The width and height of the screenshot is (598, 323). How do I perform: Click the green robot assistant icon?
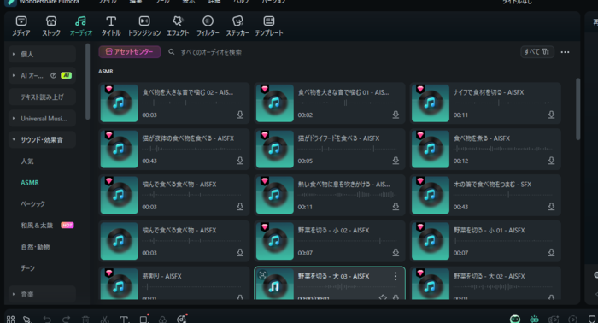coord(534,319)
